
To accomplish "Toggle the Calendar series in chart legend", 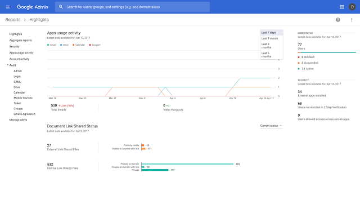I will pos(79,45).
